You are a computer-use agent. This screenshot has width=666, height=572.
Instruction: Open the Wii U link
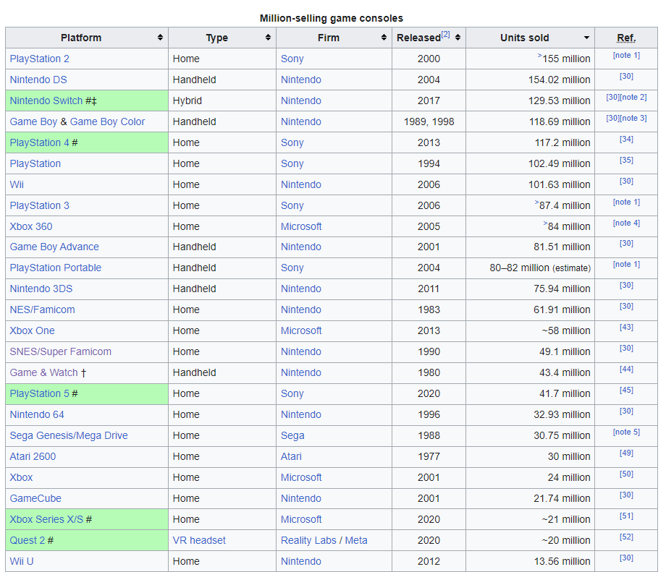click(22, 561)
